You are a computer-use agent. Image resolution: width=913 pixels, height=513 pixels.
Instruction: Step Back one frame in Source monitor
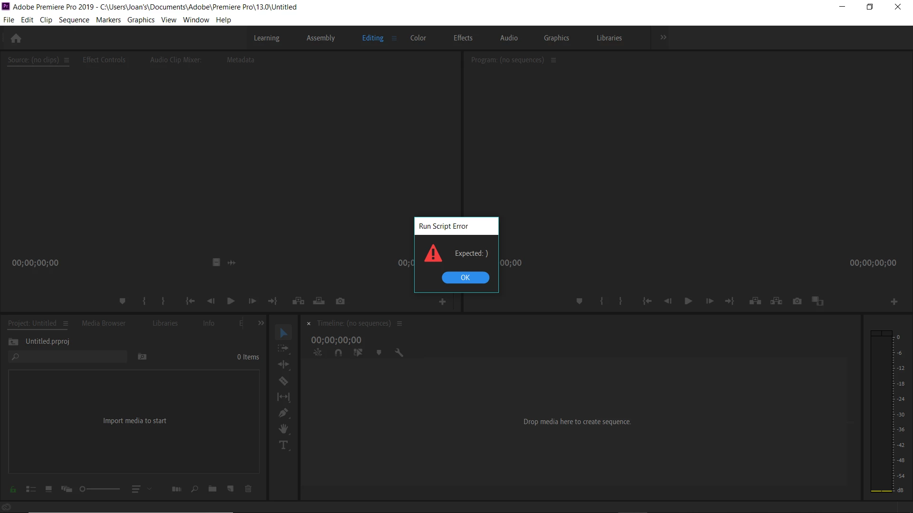[x=211, y=301]
